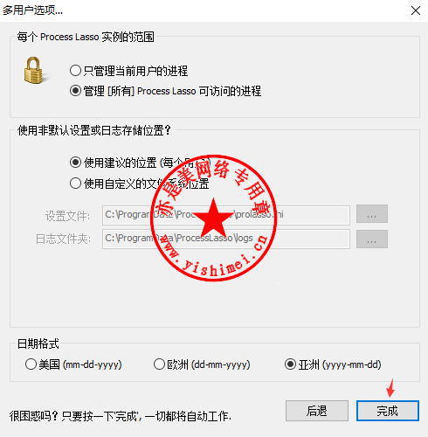Click the 后退 button
The width and height of the screenshot is (428, 437).
pos(317,411)
